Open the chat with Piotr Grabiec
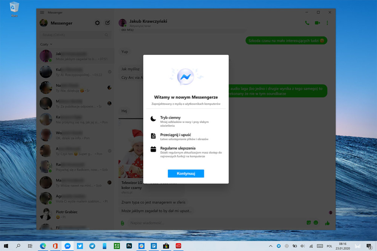Viewport: 377px width, 251px height. [76, 214]
